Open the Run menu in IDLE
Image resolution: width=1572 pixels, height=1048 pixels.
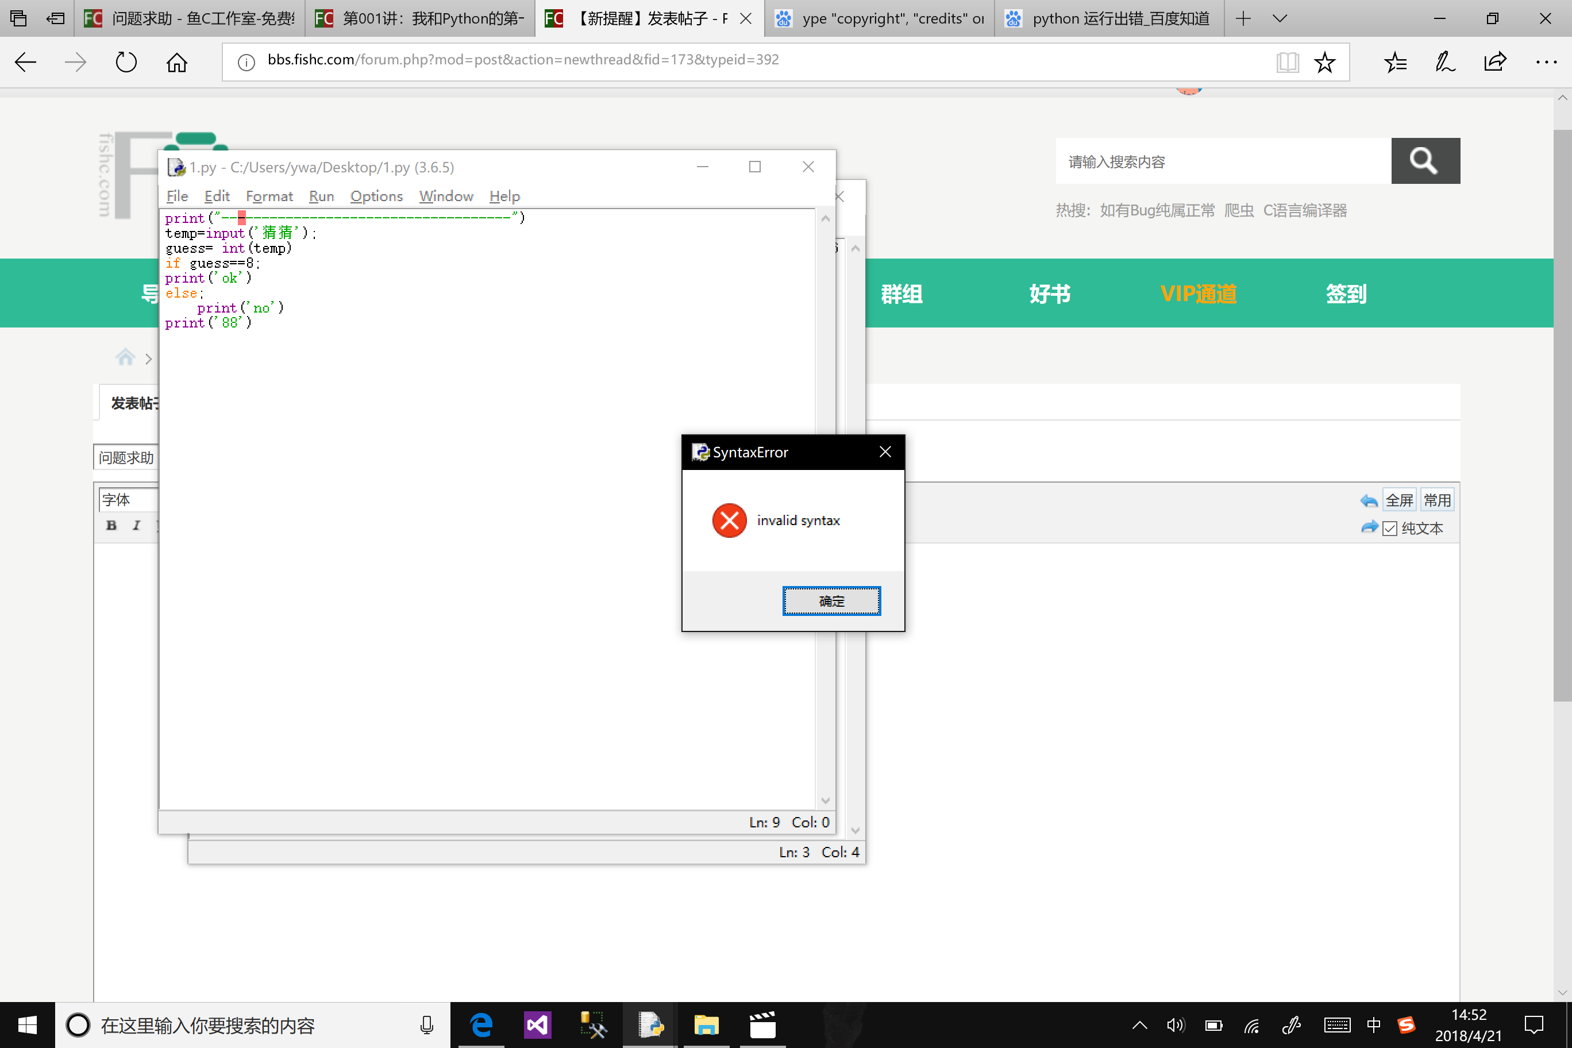pyautogui.click(x=321, y=196)
